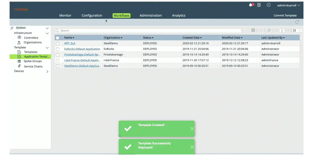Check the ExRocks-Default-Application row checkbox
Viewport: 315px width, 157px height.
[57, 49]
